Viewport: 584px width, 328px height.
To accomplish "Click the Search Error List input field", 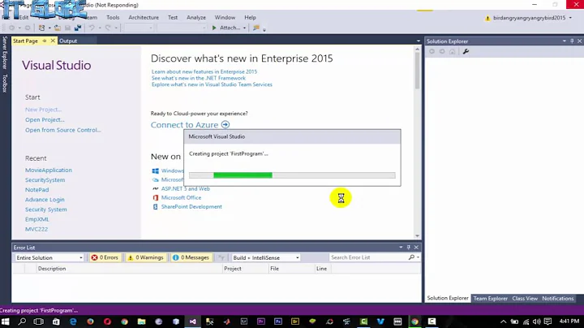I will pyautogui.click(x=368, y=257).
